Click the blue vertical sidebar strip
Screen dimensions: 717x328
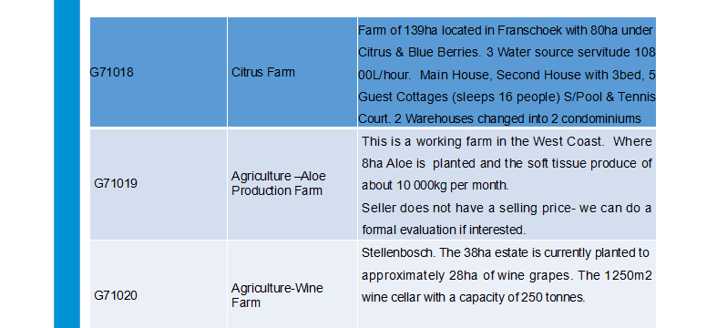(x=67, y=164)
